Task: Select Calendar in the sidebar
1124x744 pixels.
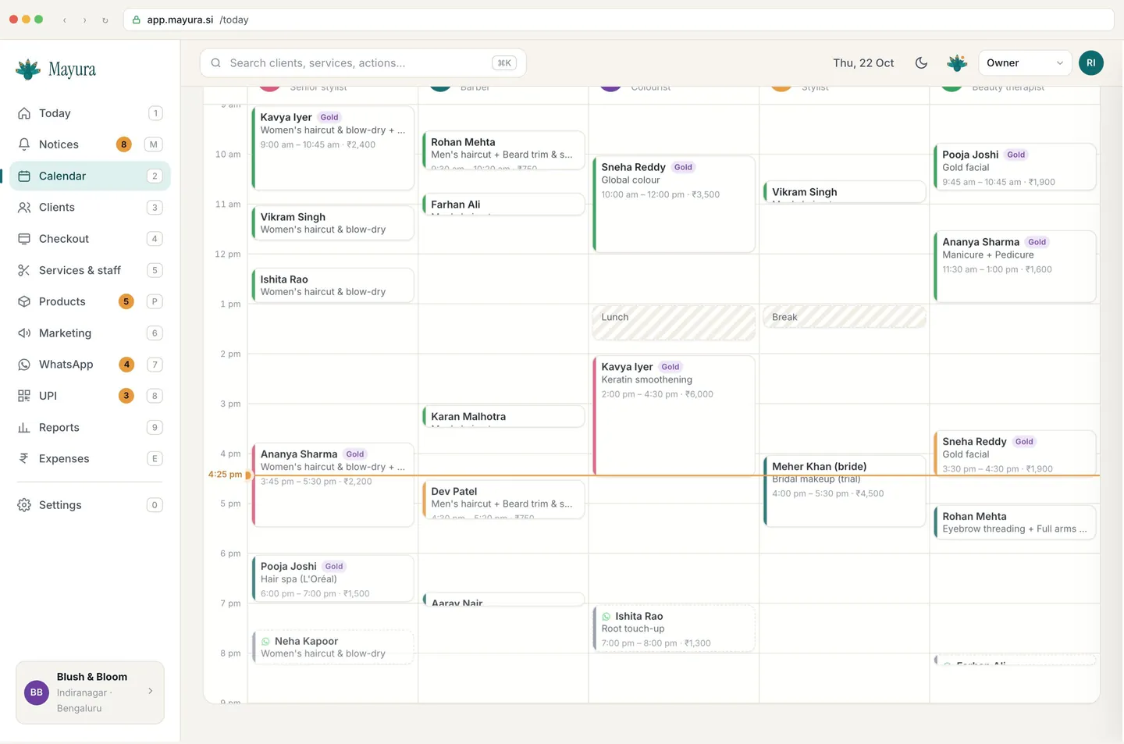Action: (90, 176)
